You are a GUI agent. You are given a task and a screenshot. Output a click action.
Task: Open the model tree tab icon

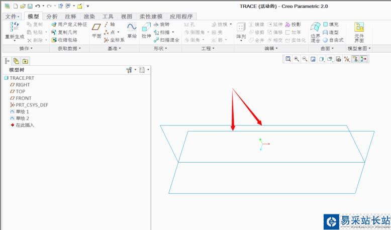(x=7, y=61)
